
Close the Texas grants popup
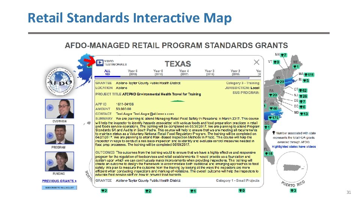coord(256,62)
